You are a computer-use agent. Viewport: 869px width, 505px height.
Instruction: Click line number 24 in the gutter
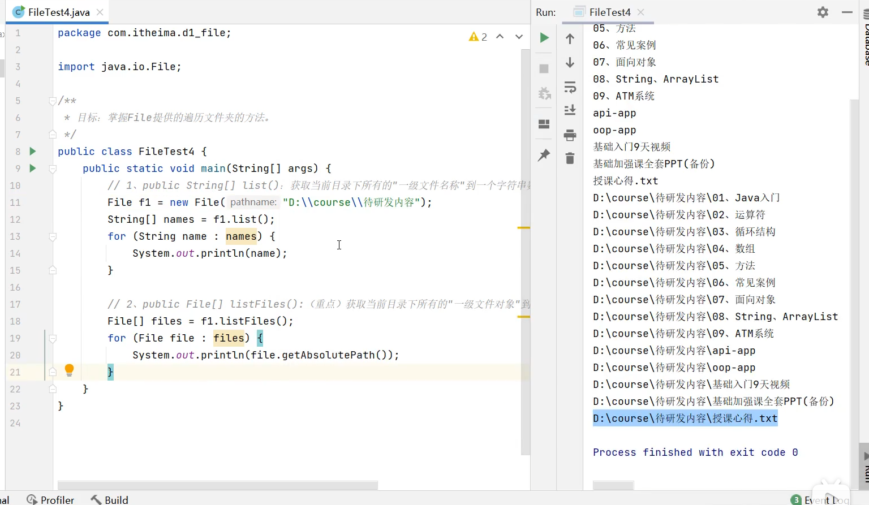[x=15, y=423]
